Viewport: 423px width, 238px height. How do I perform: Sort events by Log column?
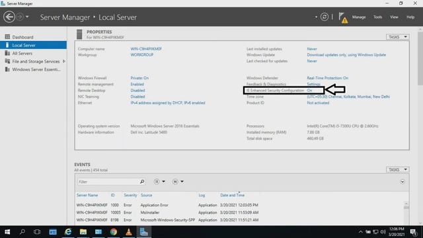202,195
